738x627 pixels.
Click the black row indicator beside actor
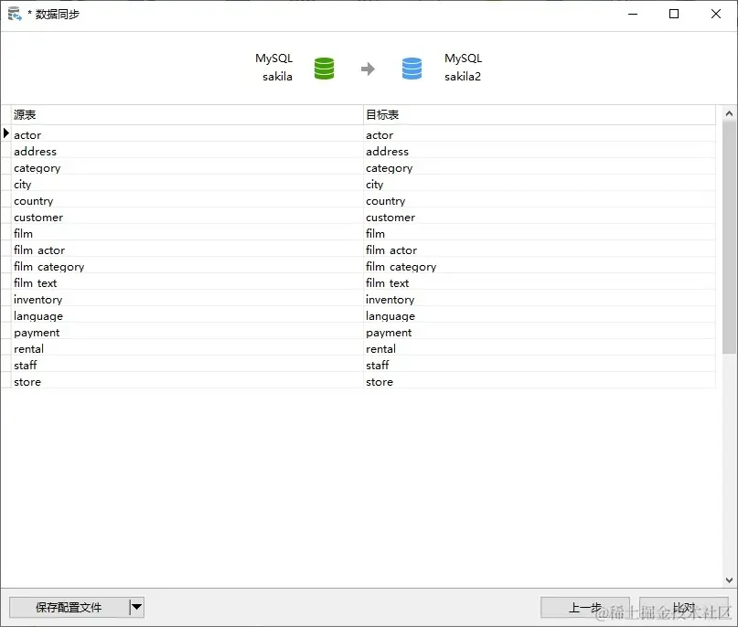tap(5, 133)
